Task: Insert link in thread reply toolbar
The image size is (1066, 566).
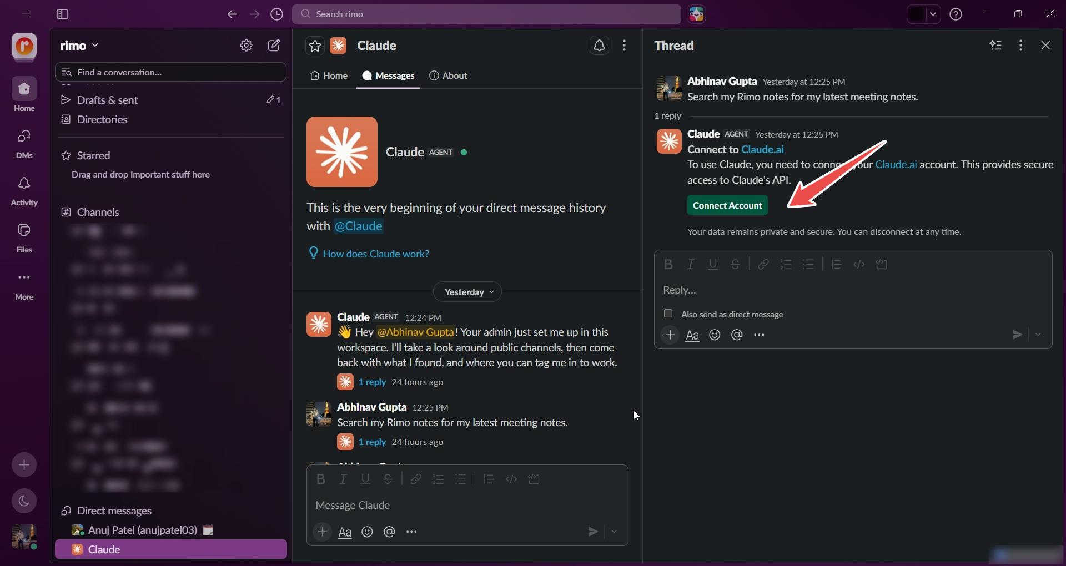Action: click(763, 264)
